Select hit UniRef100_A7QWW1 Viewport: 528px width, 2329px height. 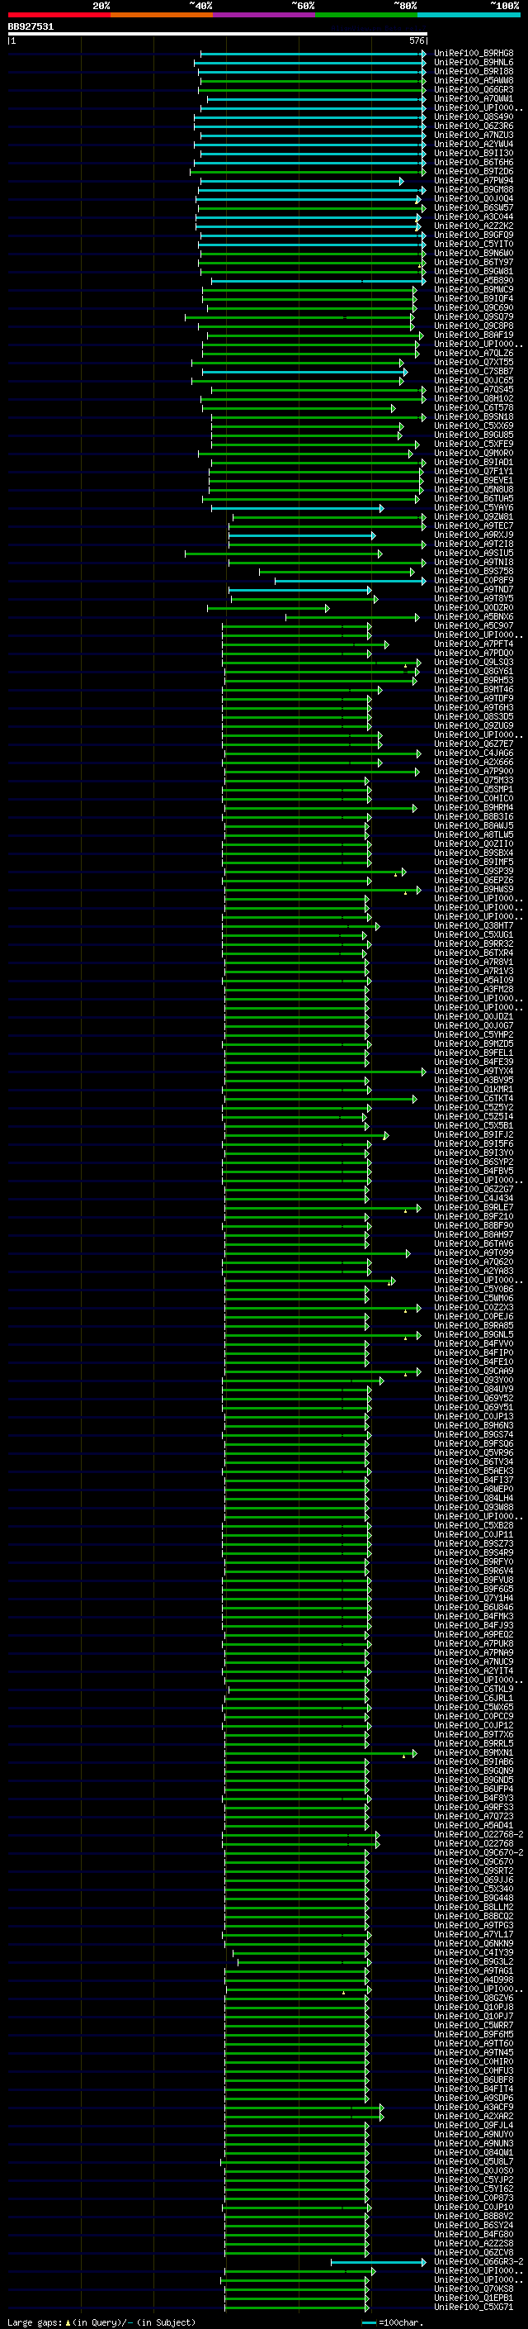[474, 98]
